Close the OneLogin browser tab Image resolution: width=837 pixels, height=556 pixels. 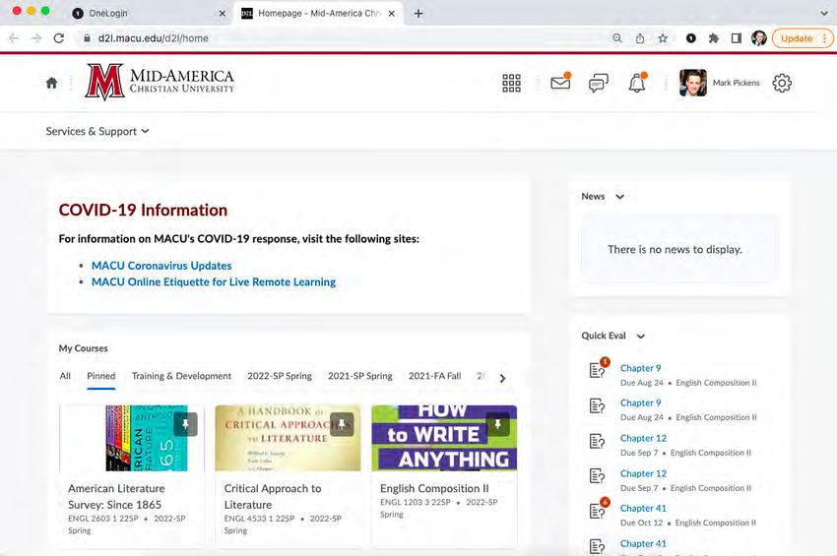coord(223,14)
